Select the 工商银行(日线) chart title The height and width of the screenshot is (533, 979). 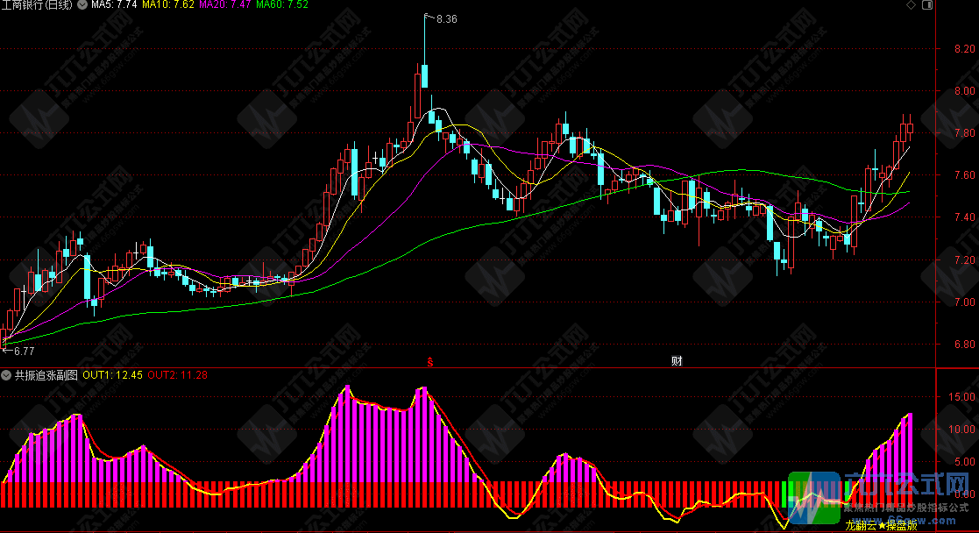(39, 5)
